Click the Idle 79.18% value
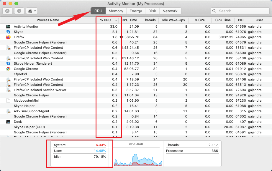This screenshot has height=171, width=272. [100, 157]
